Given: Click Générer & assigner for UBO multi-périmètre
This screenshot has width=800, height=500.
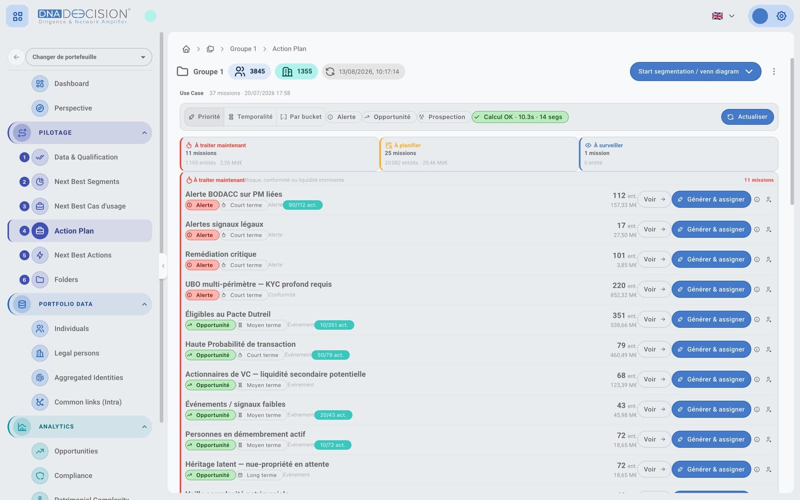Looking at the screenshot, I should (711, 289).
